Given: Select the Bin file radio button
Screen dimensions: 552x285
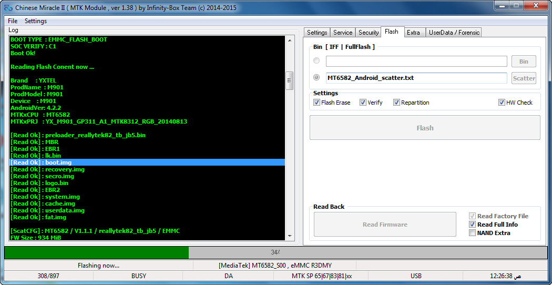Looking at the screenshot, I should (x=316, y=61).
